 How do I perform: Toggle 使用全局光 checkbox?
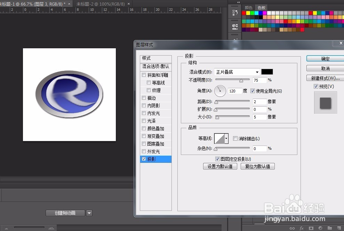pyautogui.click(x=253, y=91)
